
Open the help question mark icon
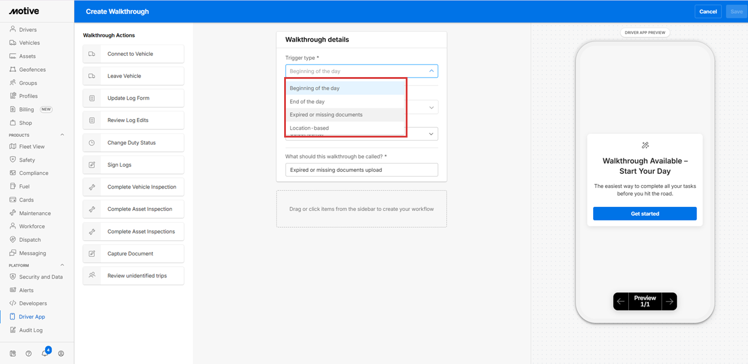coord(28,353)
